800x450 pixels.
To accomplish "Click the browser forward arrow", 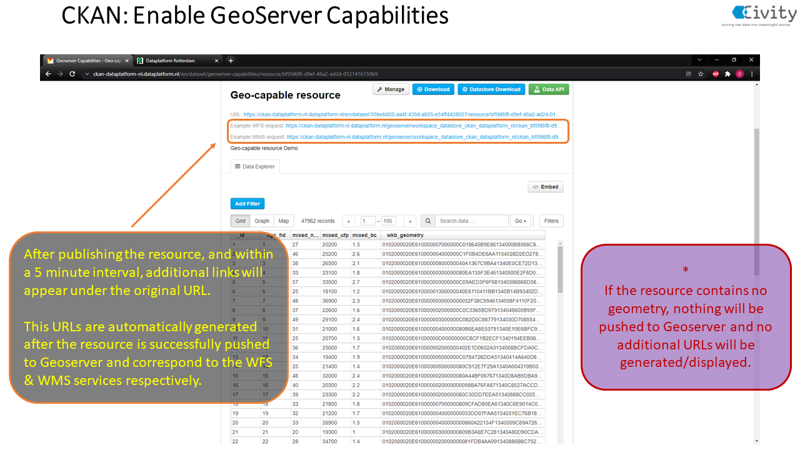I will (x=60, y=74).
